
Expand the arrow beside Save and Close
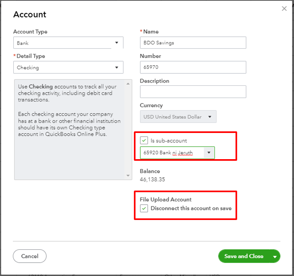(x=275, y=256)
